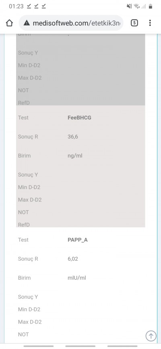Tap the not-secure warning triangle icon
Viewport: 161px width, 349px height.
(x=27, y=23)
